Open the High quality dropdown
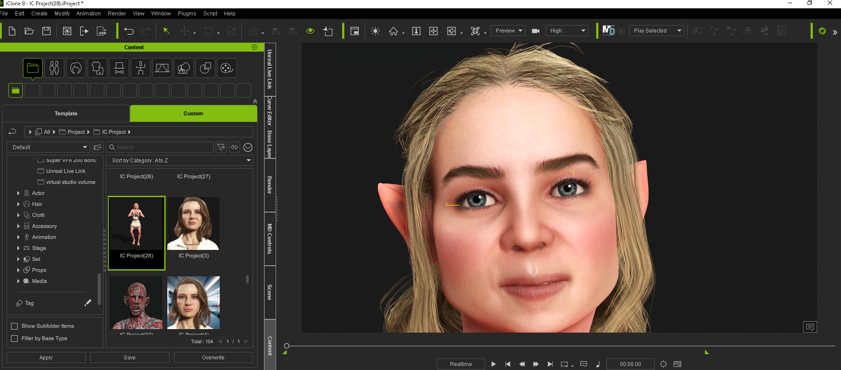841x370 pixels. tap(567, 31)
